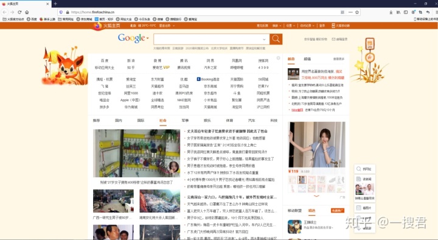Reload the page with the refresh icon

[x=19, y=12]
